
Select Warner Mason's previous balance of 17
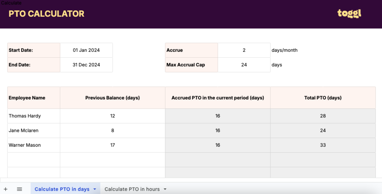[x=112, y=145]
